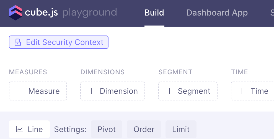The height and width of the screenshot is (139, 274).
Task: Open the cut-off tab after Dashboard App
Action: (272, 13)
